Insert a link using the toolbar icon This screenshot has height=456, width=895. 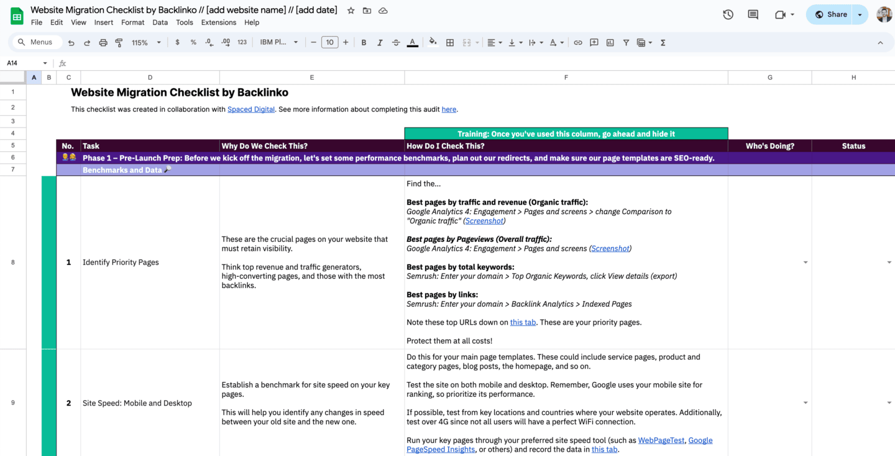point(577,42)
